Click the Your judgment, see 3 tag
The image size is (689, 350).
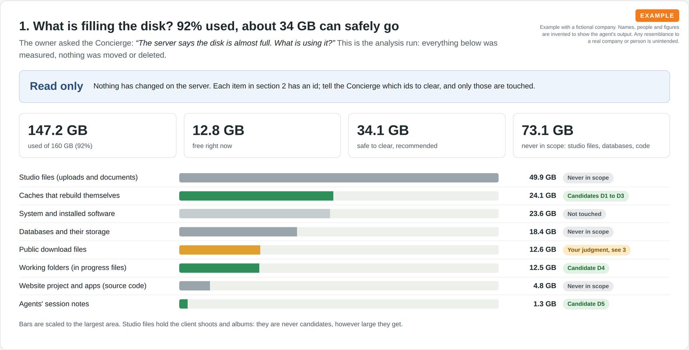[596, 250]
